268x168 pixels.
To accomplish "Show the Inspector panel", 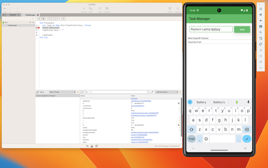I will (178, 9).
